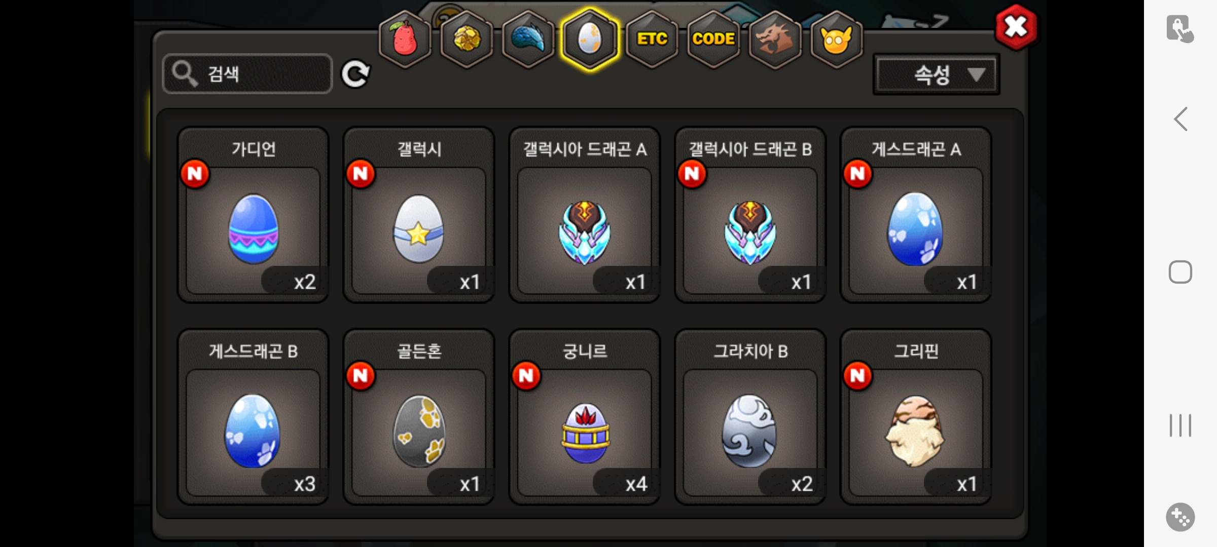Pick the 골든혼 spotted egg
The height and width of the screenshot is (547, 1217).
tap(419, 417)
